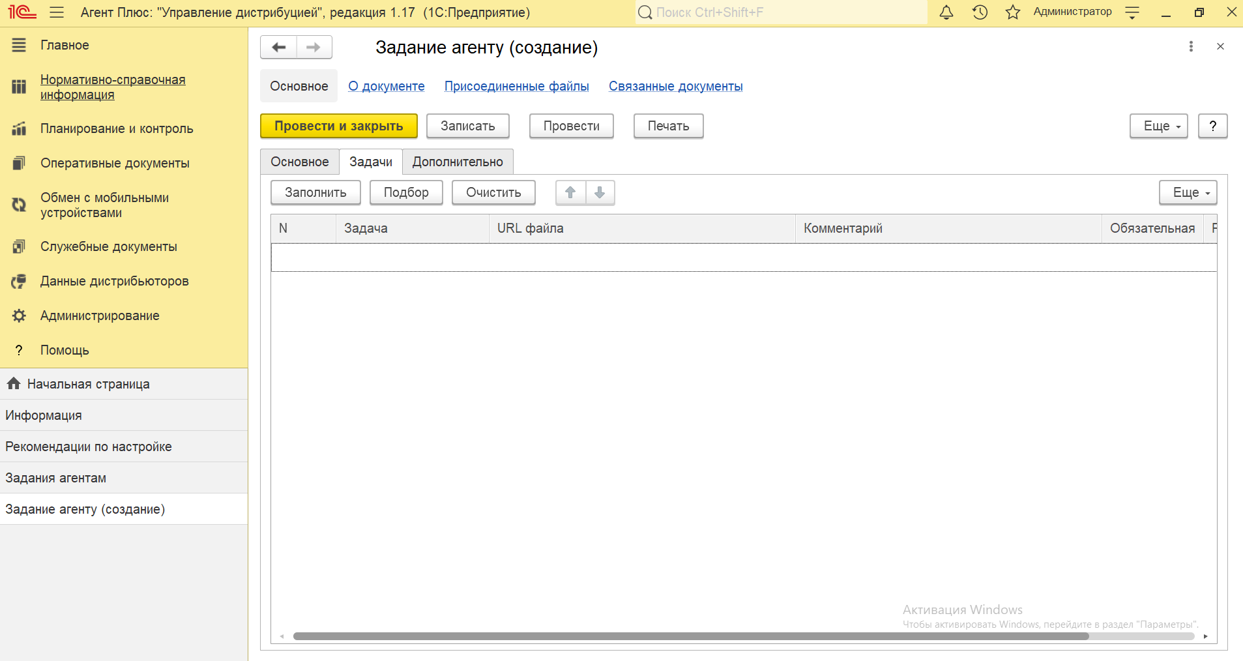Click Провести и закрыть button

coord(339,126)
